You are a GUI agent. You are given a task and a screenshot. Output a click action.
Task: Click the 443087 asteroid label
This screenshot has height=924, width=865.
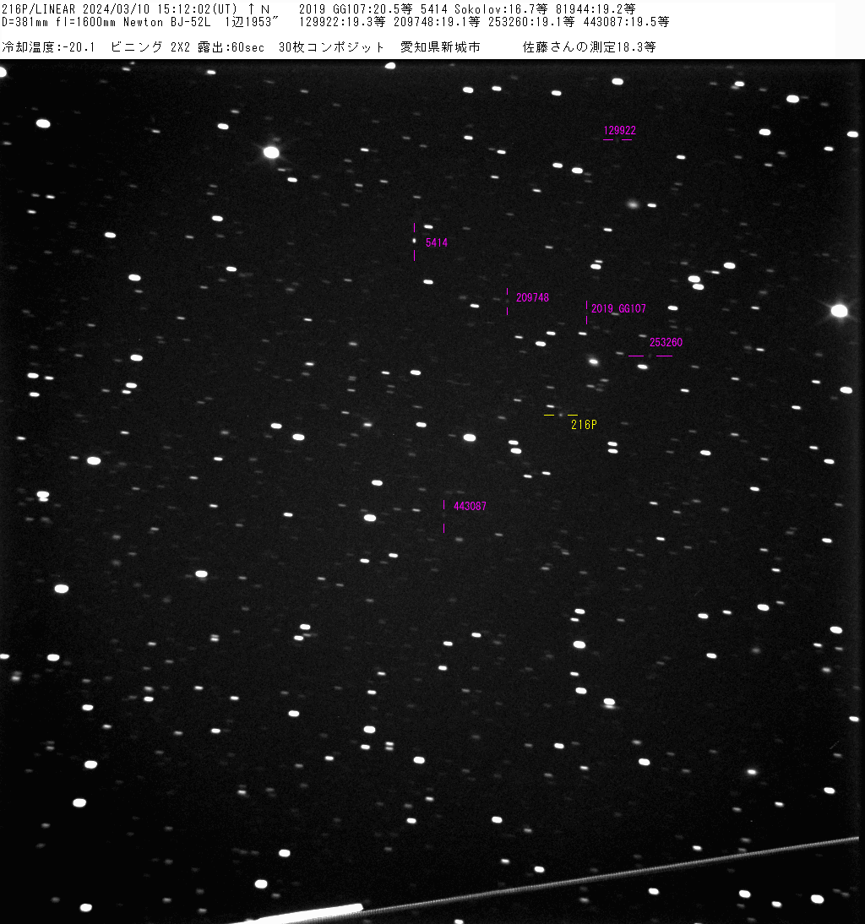click(x=470, y=506)
